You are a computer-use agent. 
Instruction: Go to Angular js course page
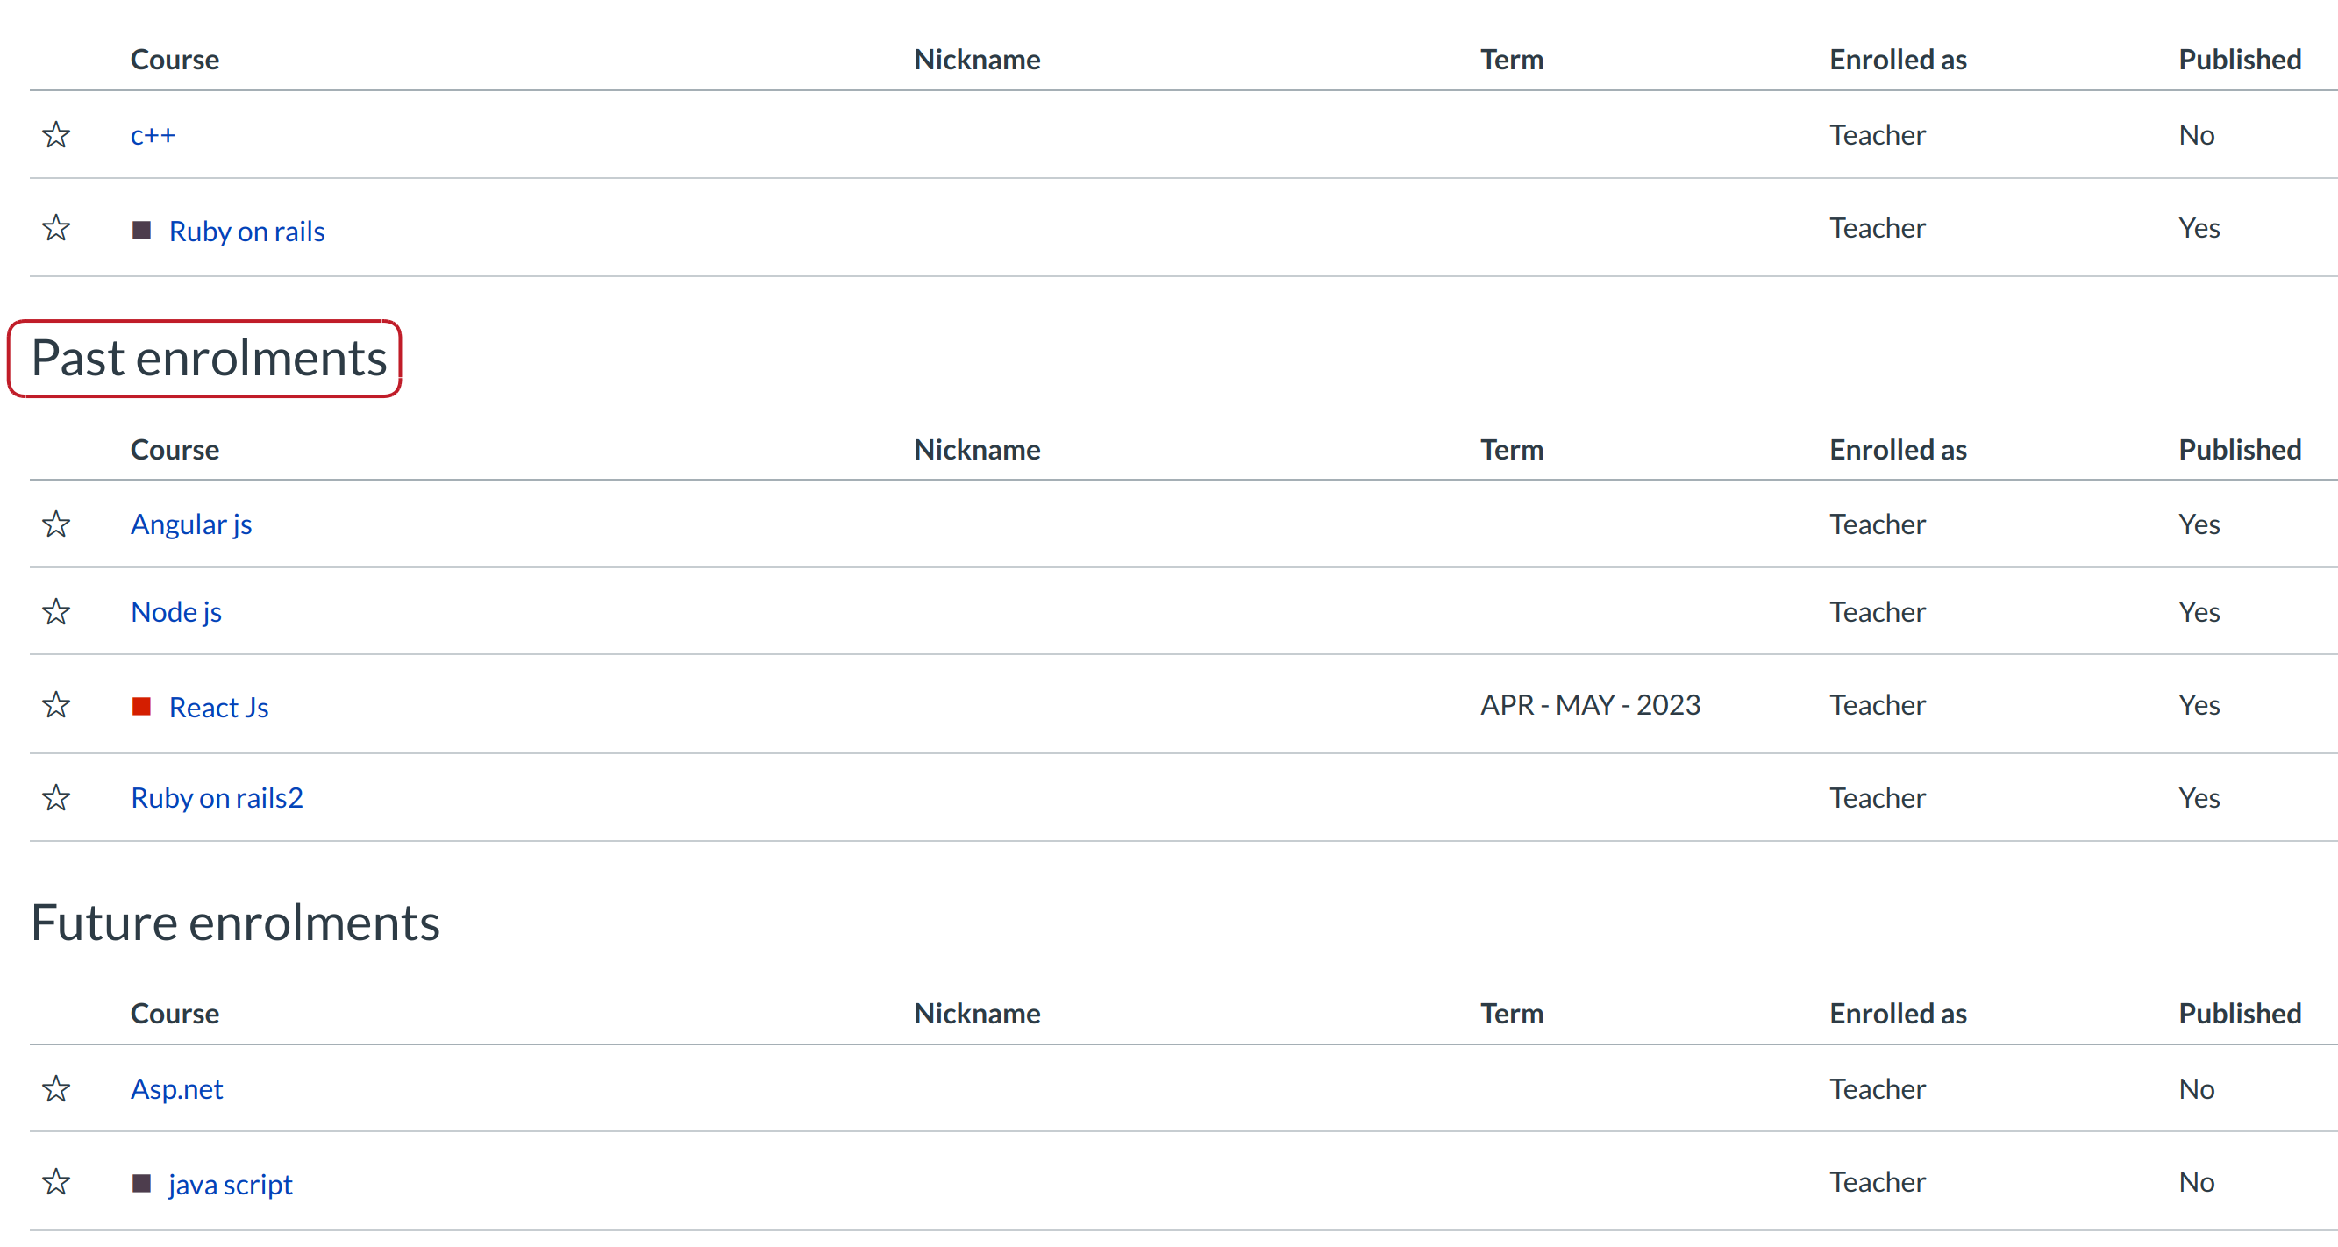coord(190,524)
